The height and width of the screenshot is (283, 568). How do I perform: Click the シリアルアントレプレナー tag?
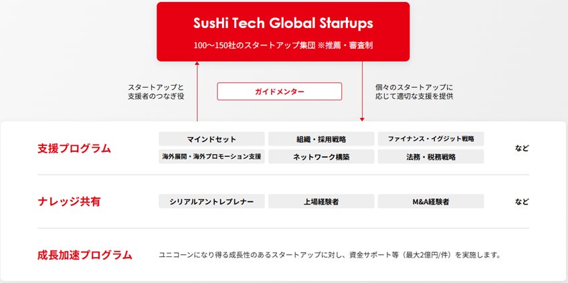click(x=211, y=201)
